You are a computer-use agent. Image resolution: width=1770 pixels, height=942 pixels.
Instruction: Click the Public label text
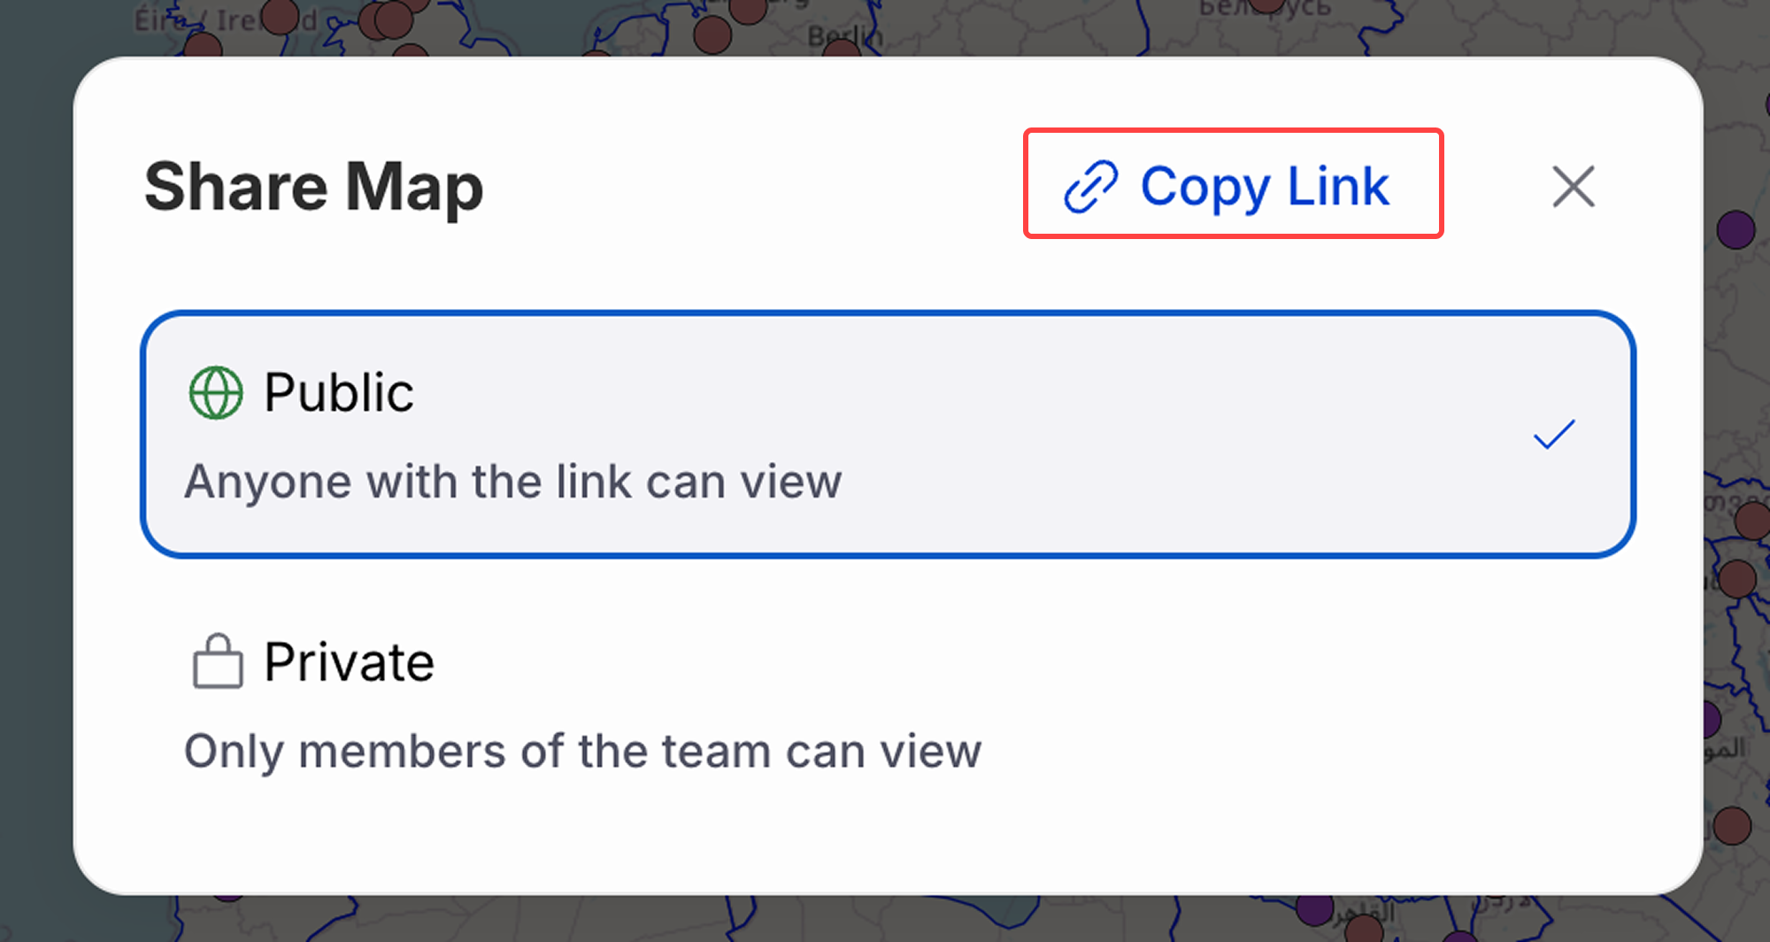click(339, 392)
